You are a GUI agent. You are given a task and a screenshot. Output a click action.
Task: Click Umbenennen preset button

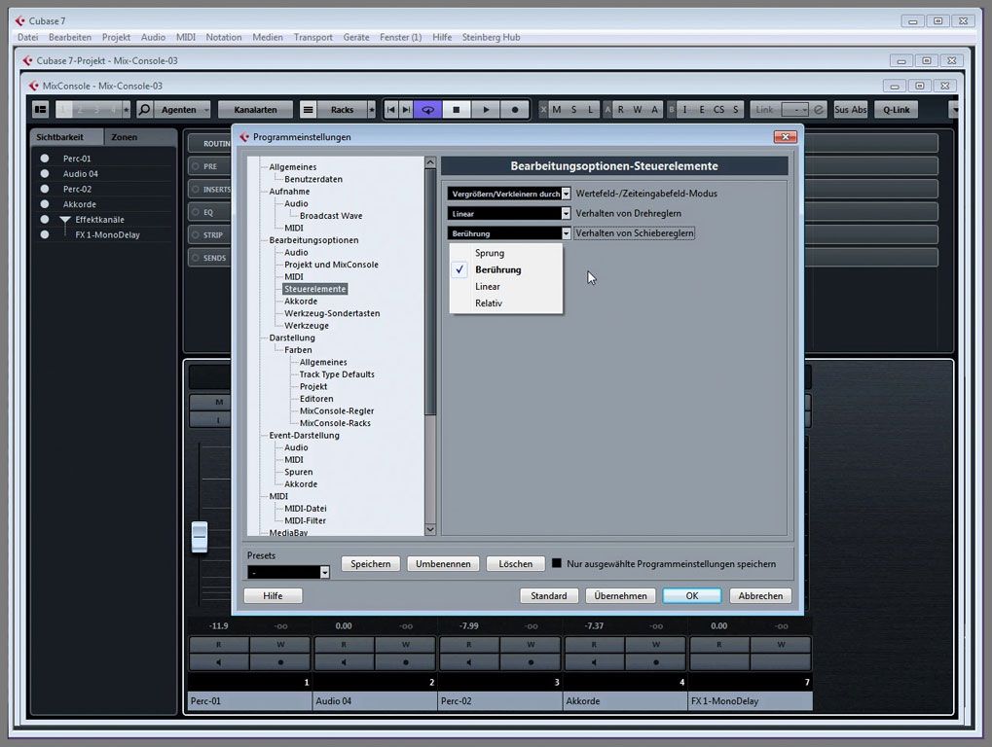(443, 564)
